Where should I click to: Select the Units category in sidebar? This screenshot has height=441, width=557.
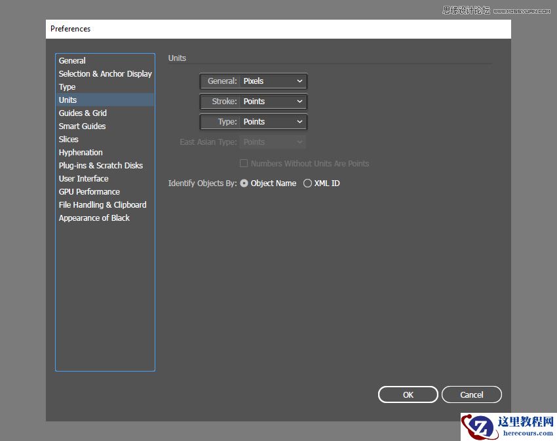pos(105,100)
